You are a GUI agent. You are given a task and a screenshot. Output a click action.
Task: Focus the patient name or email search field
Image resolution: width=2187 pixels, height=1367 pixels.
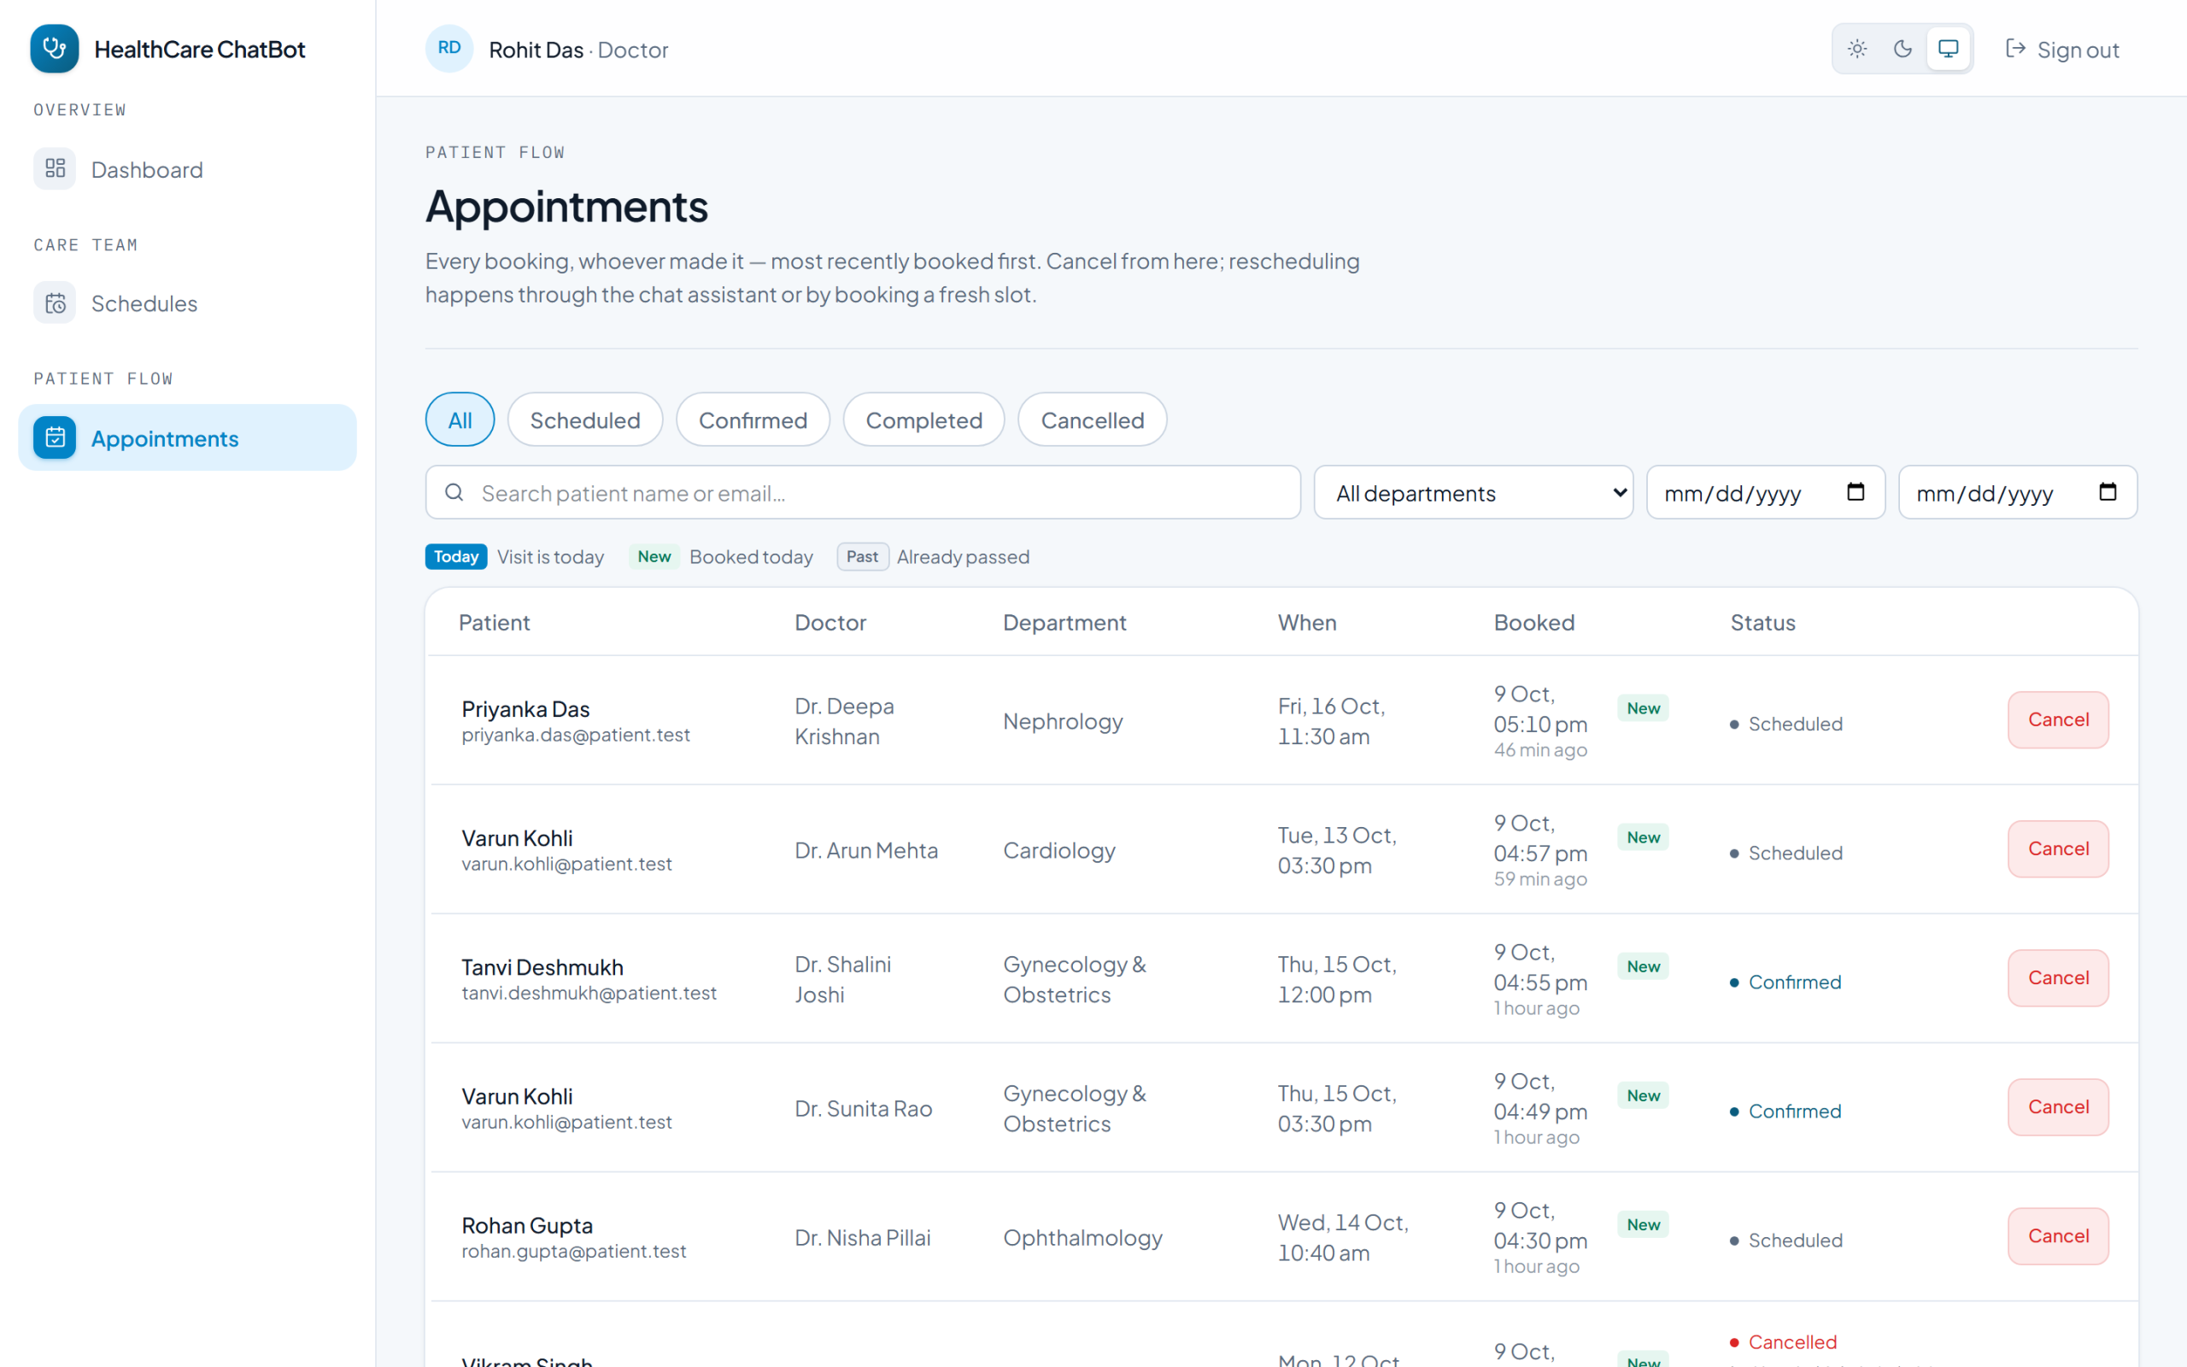click(x=863, y=493)
